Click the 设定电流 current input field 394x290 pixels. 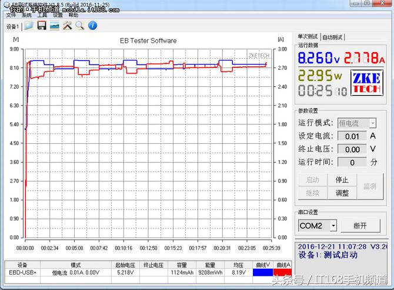click(x=352, y=136)
